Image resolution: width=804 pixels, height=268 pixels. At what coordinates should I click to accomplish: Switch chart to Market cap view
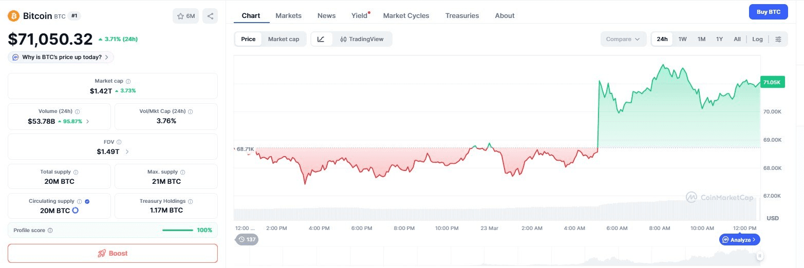point(284,39)
